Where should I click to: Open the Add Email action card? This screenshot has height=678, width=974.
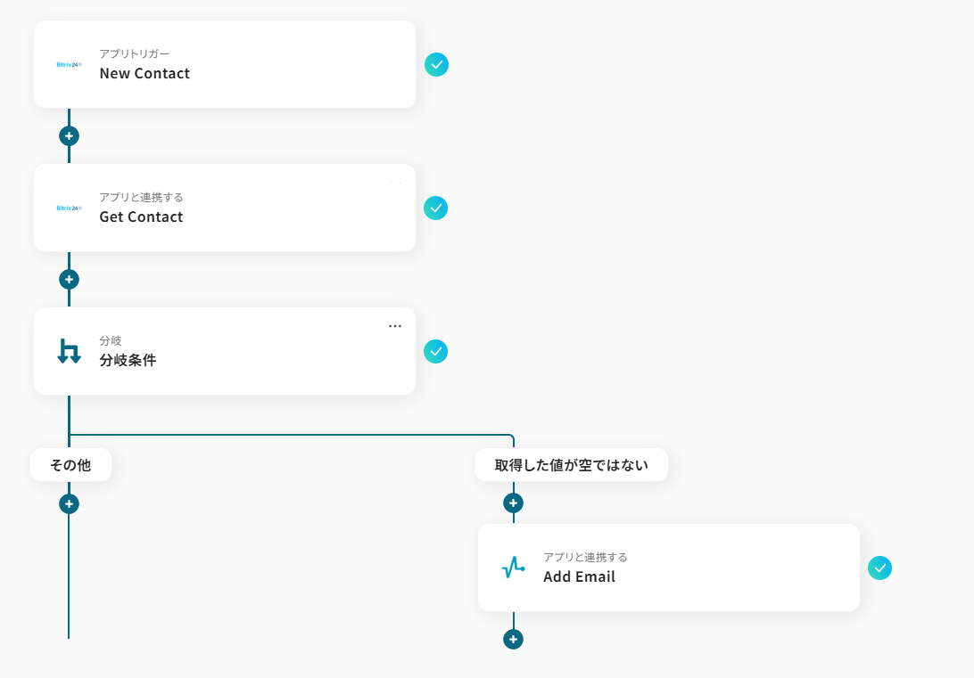coord(668,568)
